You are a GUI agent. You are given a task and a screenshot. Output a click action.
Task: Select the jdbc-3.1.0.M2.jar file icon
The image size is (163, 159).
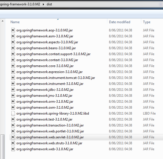[x=13, y=89]
